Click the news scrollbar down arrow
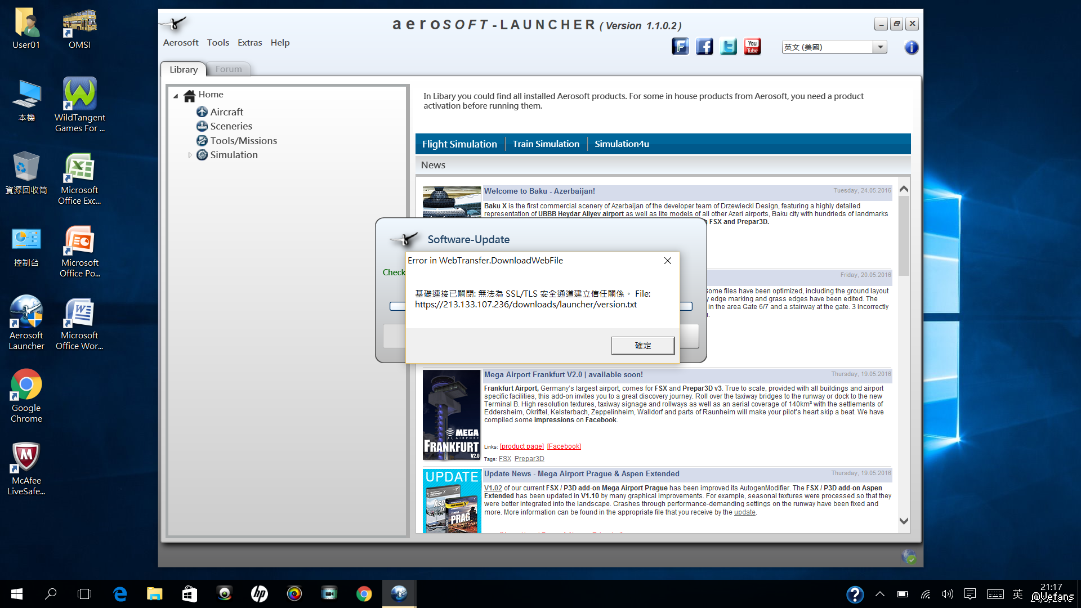 point(904,521)
